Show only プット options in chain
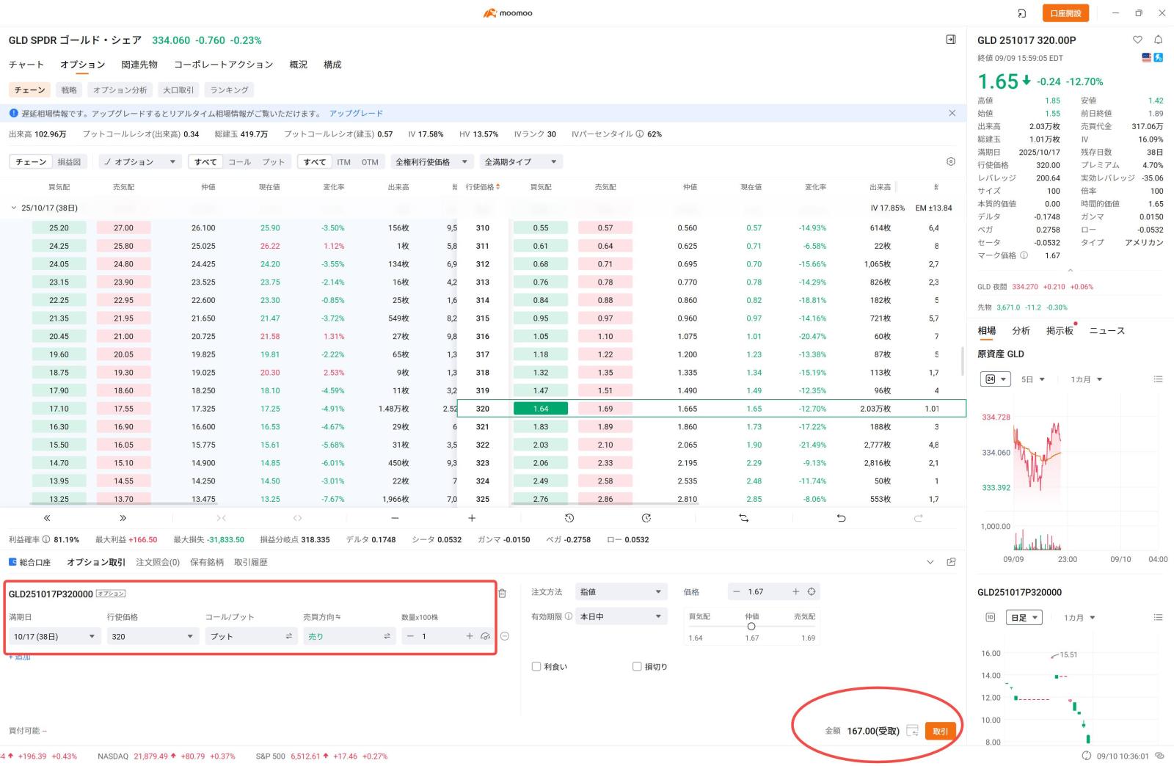The width and height of the screenshot is (1174, 766). 273,161
